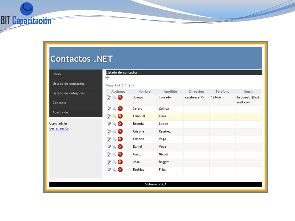Click the BIT Capacitación logo
295x221 pixels.
click(26, 14)
